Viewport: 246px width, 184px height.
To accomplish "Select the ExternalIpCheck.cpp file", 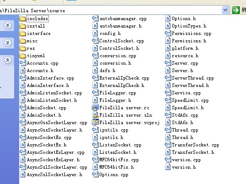I will coord(121,78).
